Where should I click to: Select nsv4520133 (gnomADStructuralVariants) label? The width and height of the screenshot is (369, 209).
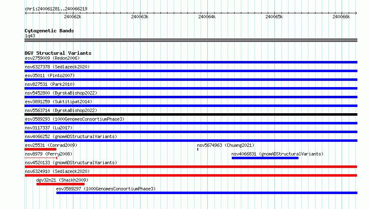[x=71, y=163]
